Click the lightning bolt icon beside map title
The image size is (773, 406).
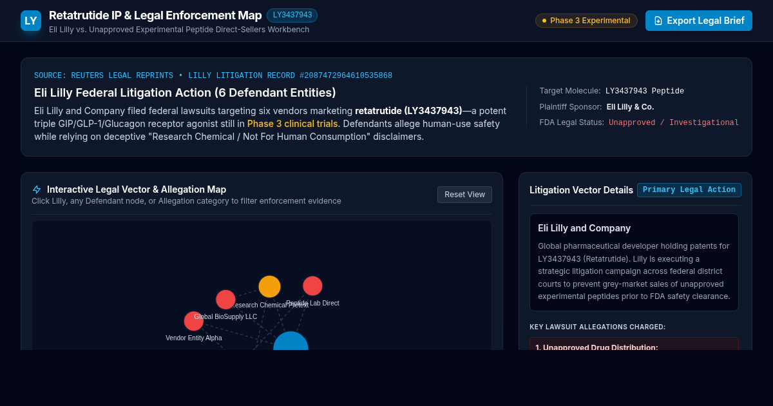click(x=37, y=189)
